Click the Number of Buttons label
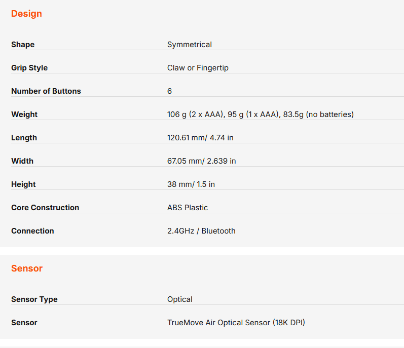Screen dimensions: 404x348 tap(46, 91)
